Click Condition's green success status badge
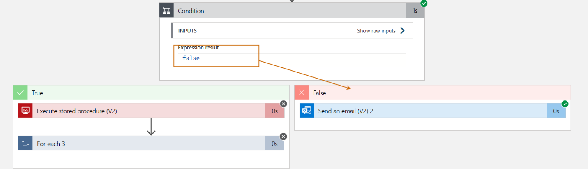Image resolution: width=588 pixels, height=169 pixels. pos(424,3)
